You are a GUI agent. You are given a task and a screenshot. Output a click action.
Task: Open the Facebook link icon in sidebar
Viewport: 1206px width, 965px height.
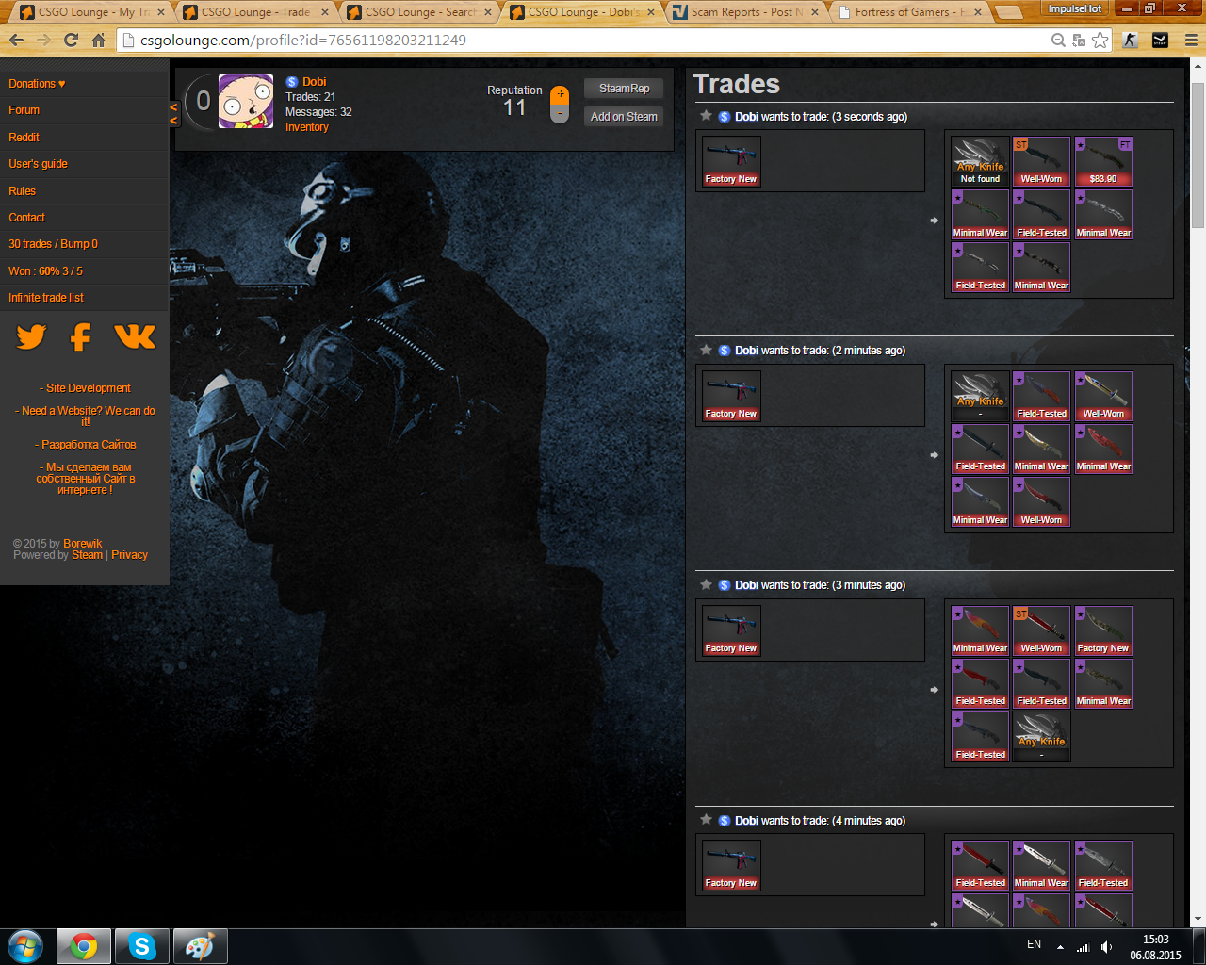click(x=81, y=337)
